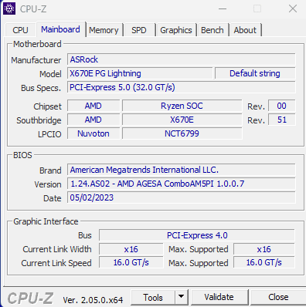This screenshot has height=307, width=306.
Task: Select the southbridge X670E field
Action: [182, 120]
